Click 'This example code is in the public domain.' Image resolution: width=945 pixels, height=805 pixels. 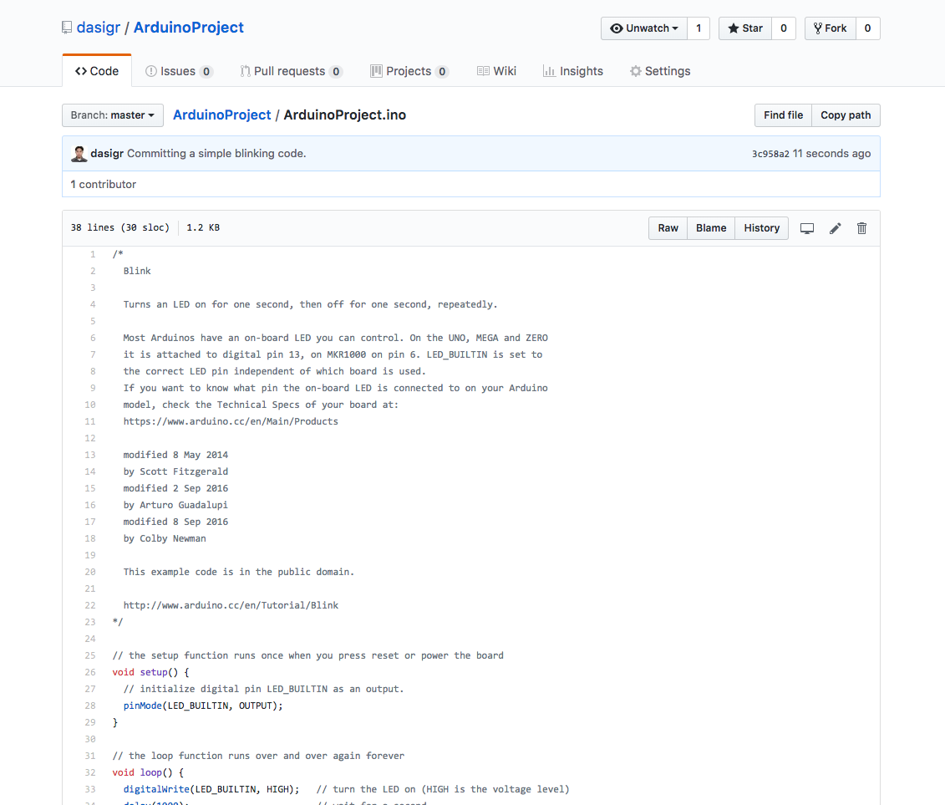239,572
